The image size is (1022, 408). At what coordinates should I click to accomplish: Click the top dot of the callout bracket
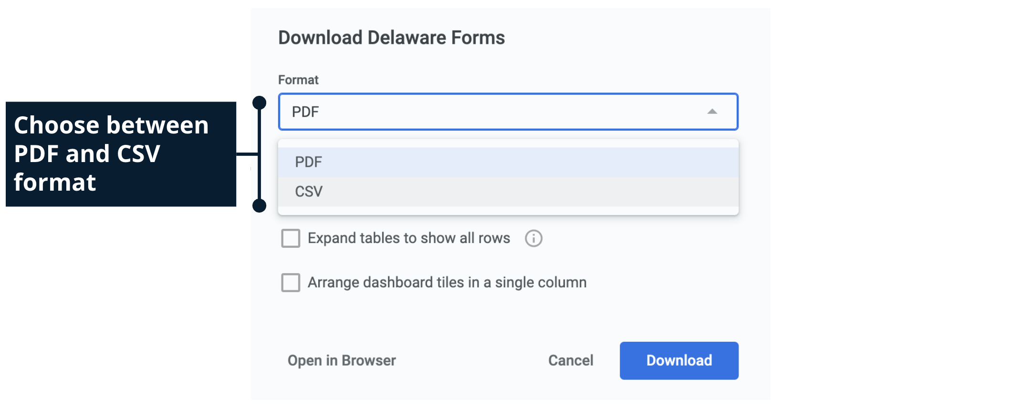click(x=259, y=102)
